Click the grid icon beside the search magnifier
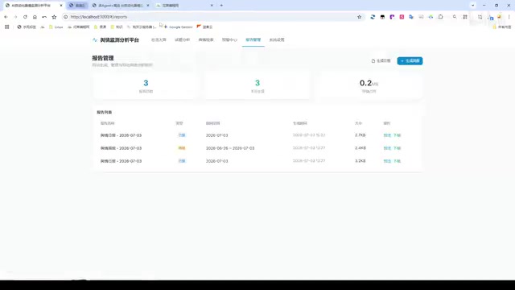Viewport: 515px width, 290px height. pos(465,17)
